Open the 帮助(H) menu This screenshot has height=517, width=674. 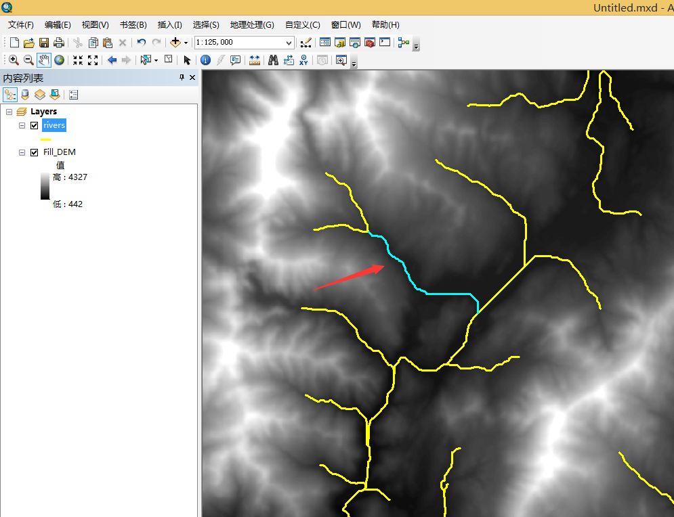click(385, 25)
